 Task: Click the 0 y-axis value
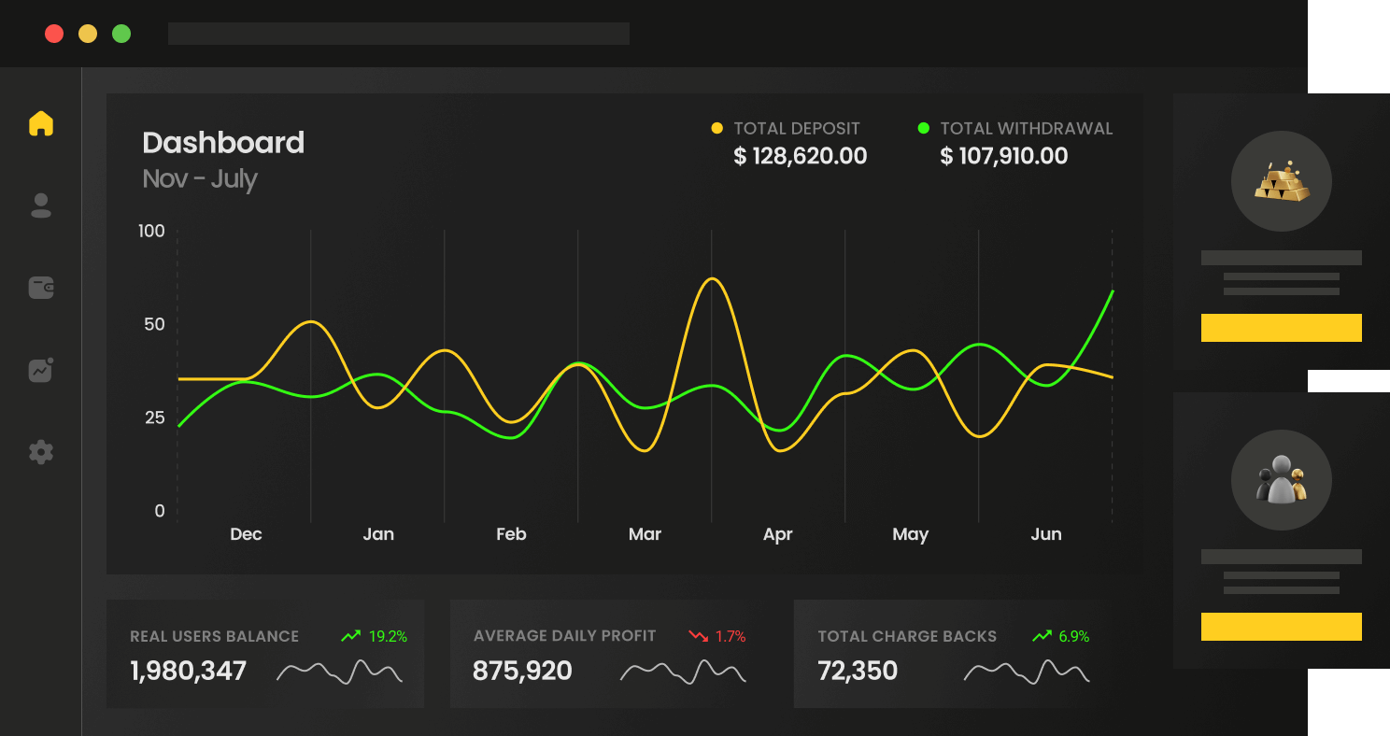coord(160,511)
